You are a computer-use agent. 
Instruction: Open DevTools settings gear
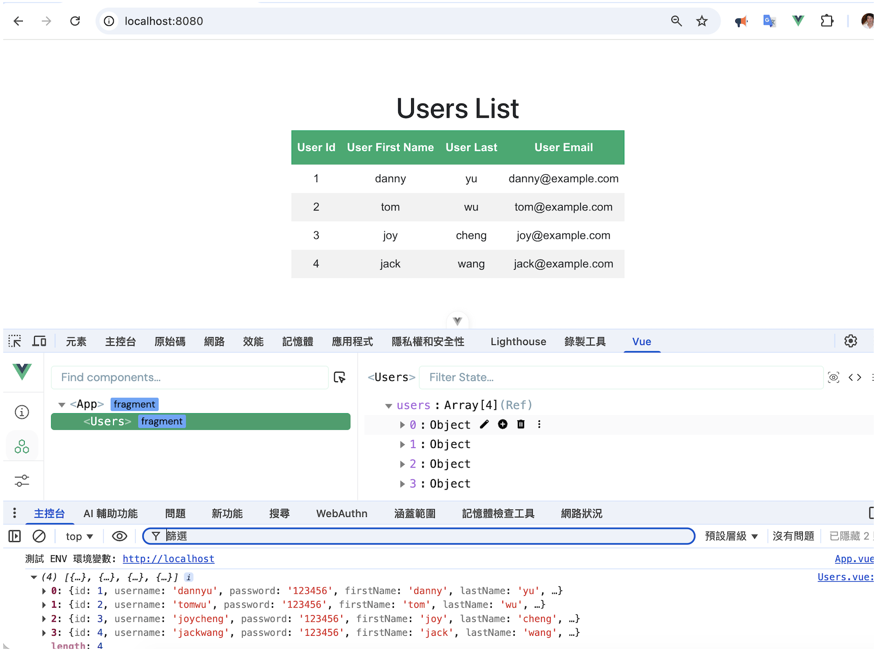pos(851,341)
